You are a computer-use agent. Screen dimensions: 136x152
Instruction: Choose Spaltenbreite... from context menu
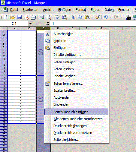pos(77,90)
